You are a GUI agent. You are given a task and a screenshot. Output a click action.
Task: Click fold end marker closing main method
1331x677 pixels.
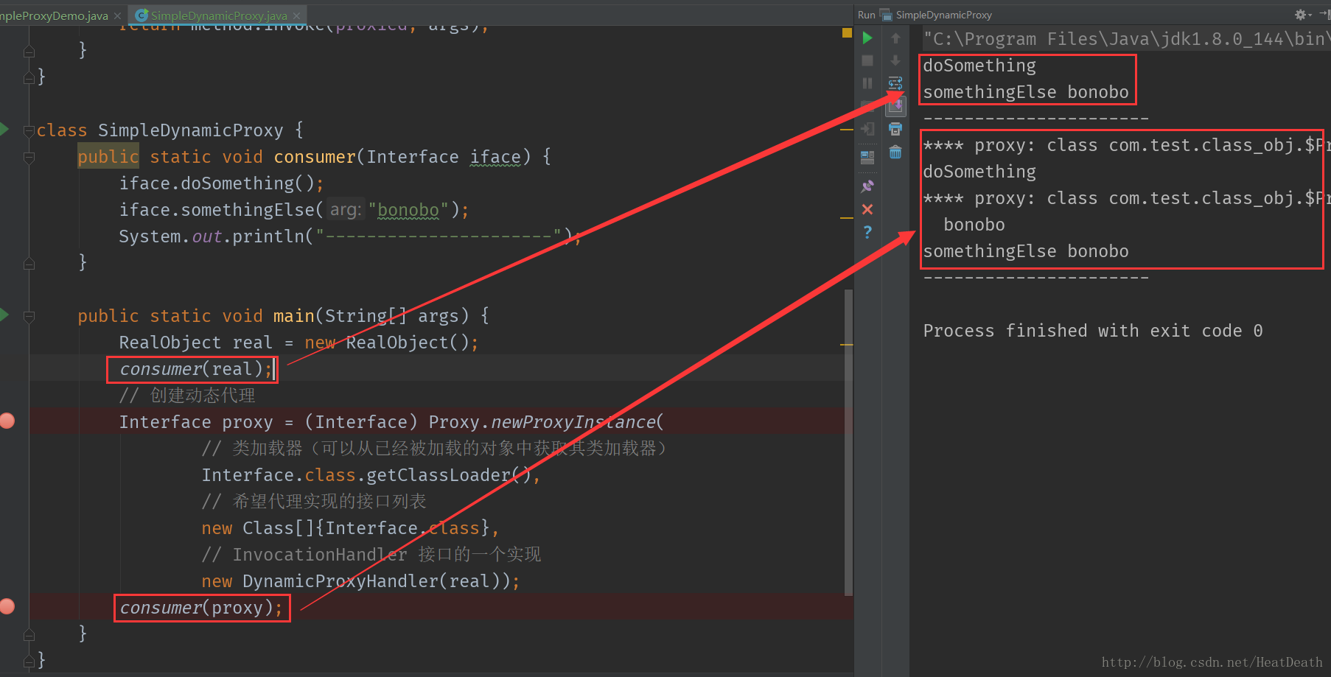[x=29, y=634]
